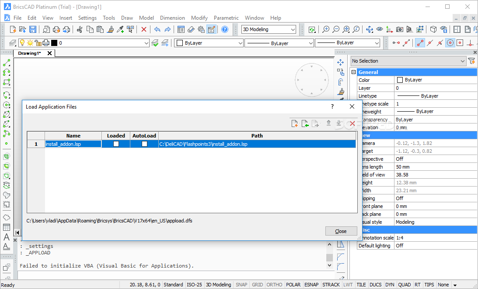Open the Draw menu

coord(127,18)
